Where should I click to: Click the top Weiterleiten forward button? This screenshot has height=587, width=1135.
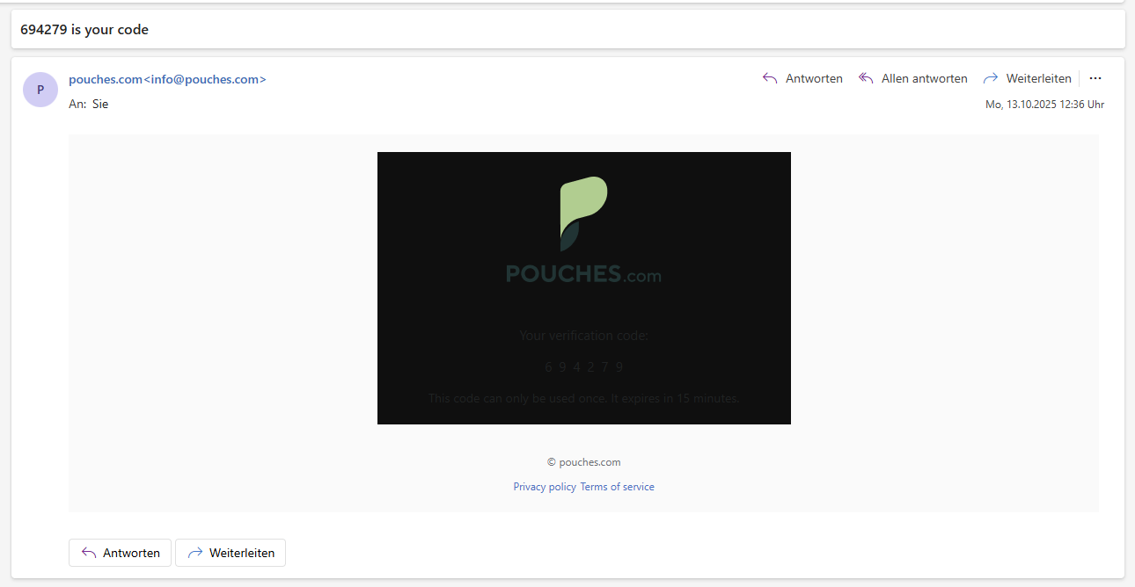pos(1027,78)
